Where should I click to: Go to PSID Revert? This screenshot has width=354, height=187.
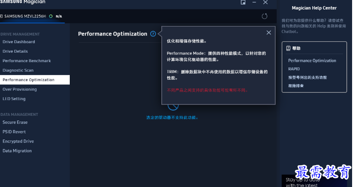14,131
